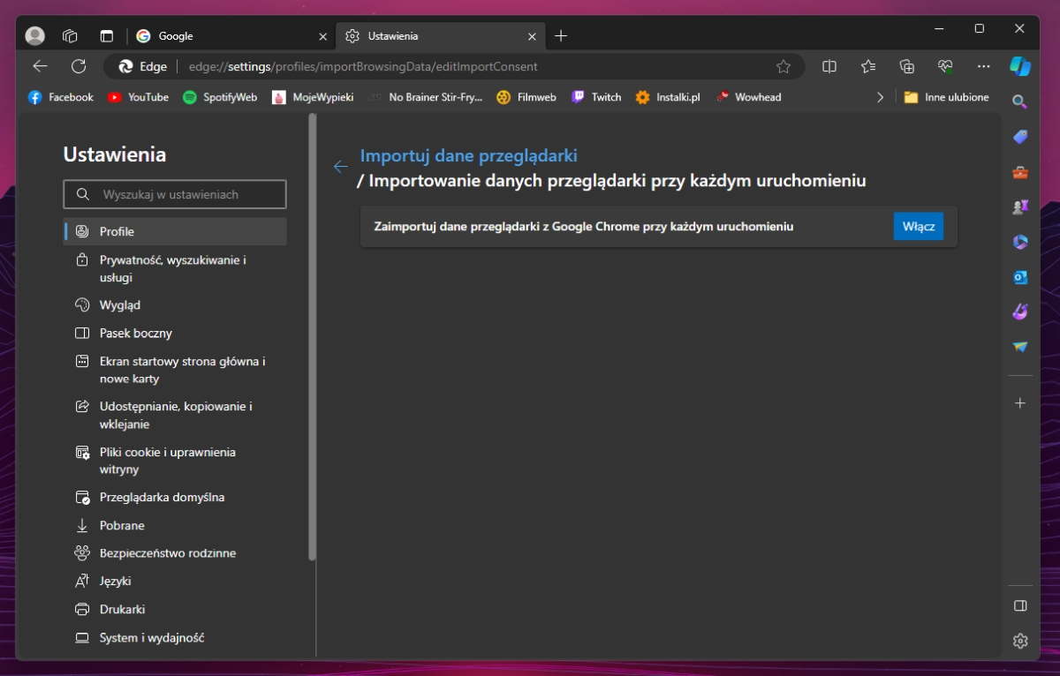Reload the current page
Screen dimensions: 1060x676
[x=79, y=66]
